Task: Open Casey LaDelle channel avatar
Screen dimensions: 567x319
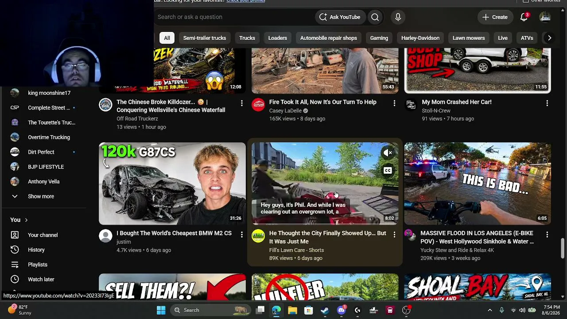Action: (x=258, y=105)
